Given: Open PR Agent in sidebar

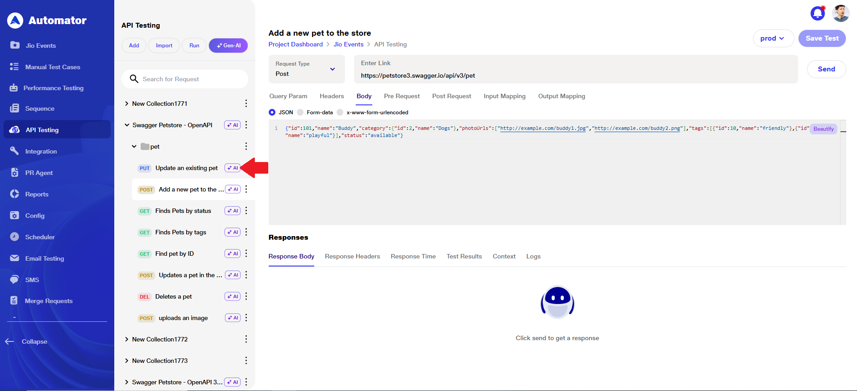Looking at the screenshot, I should pos(39,173).
